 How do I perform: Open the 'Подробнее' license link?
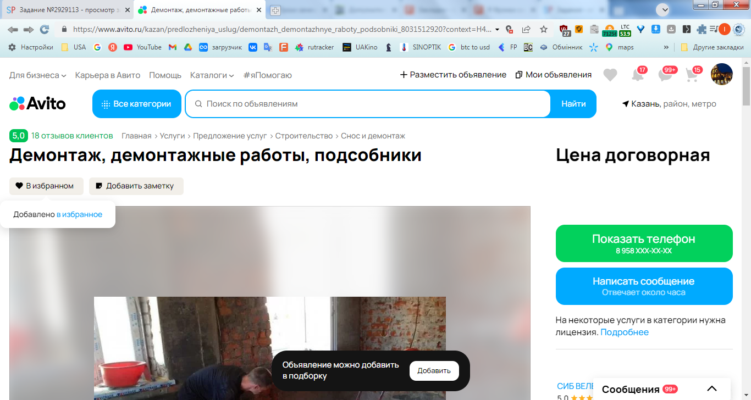(x=625, y=332)
